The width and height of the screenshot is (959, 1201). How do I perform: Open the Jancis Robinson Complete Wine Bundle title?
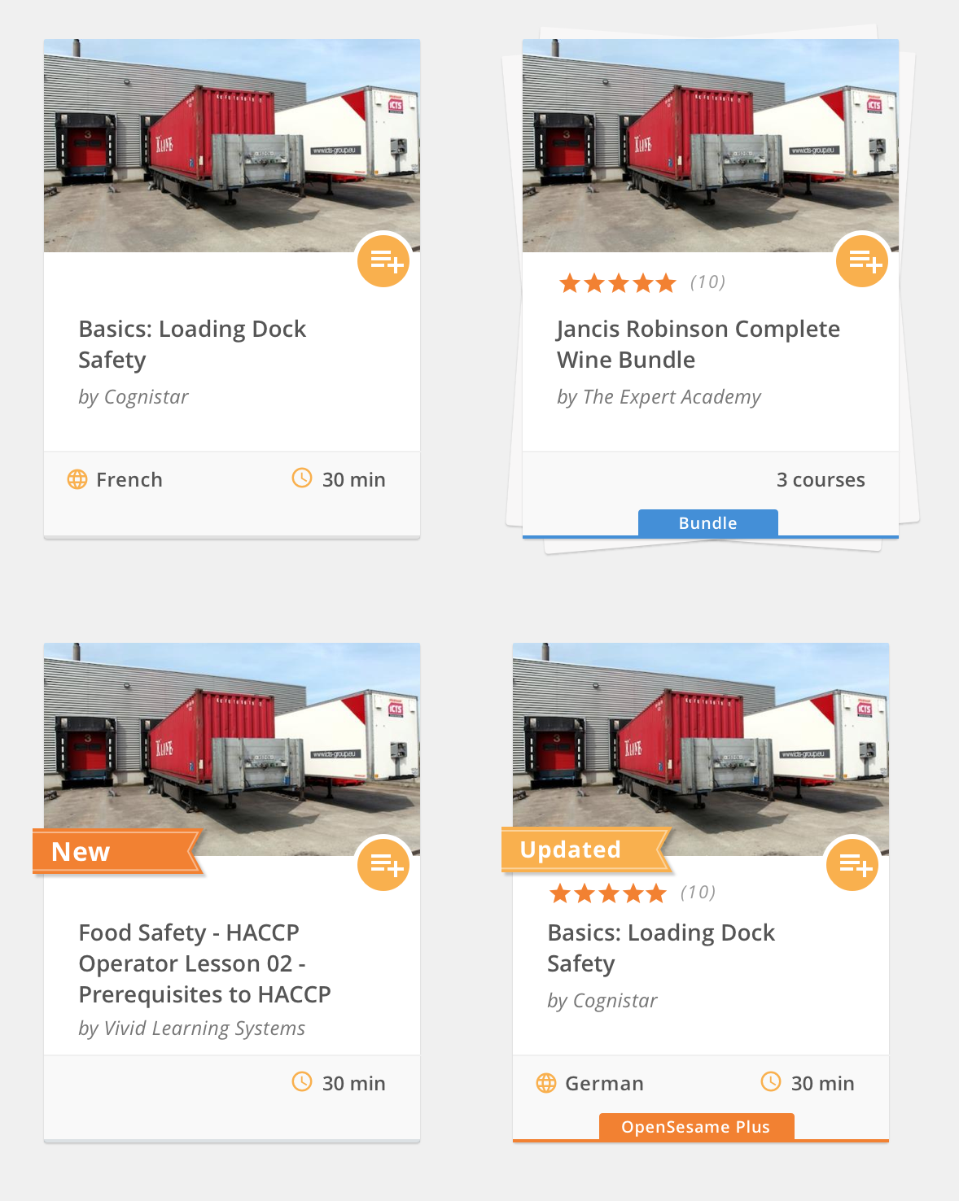tap(698, 344)
